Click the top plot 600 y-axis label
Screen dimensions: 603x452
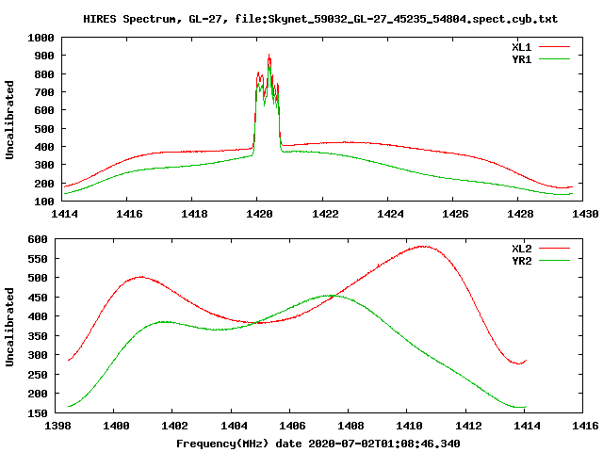click(44, 110)
